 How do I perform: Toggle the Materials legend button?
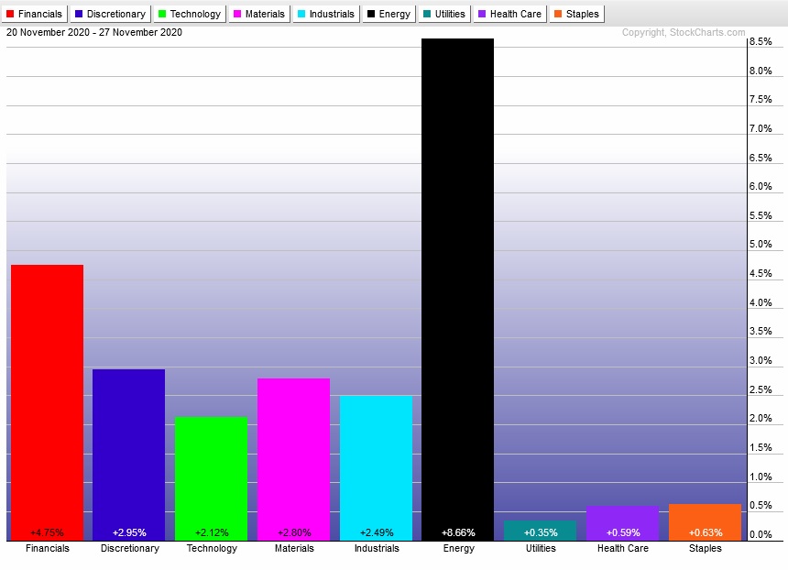click(259, 14)
